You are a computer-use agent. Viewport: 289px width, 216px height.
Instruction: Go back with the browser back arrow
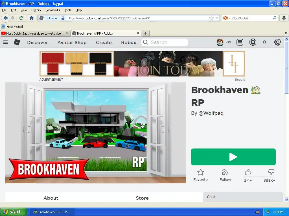coord(6,18)
